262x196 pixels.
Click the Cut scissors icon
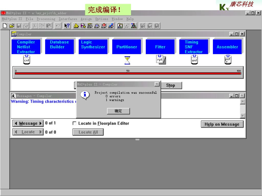pyautogui.click(x=35, y=26)
